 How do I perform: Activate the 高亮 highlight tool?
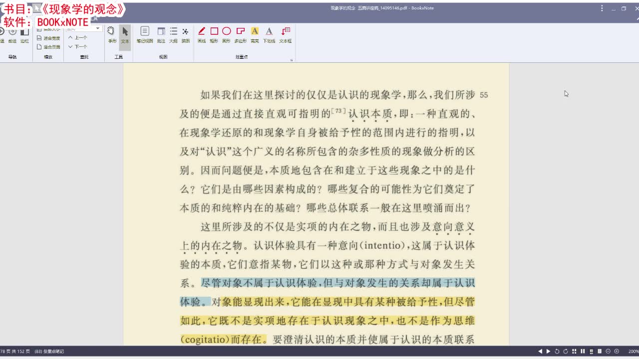pos(255,34)
